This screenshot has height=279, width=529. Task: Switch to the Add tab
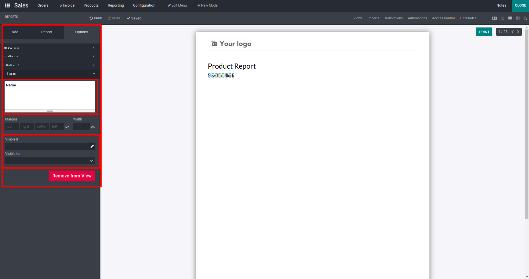(15, 32)
